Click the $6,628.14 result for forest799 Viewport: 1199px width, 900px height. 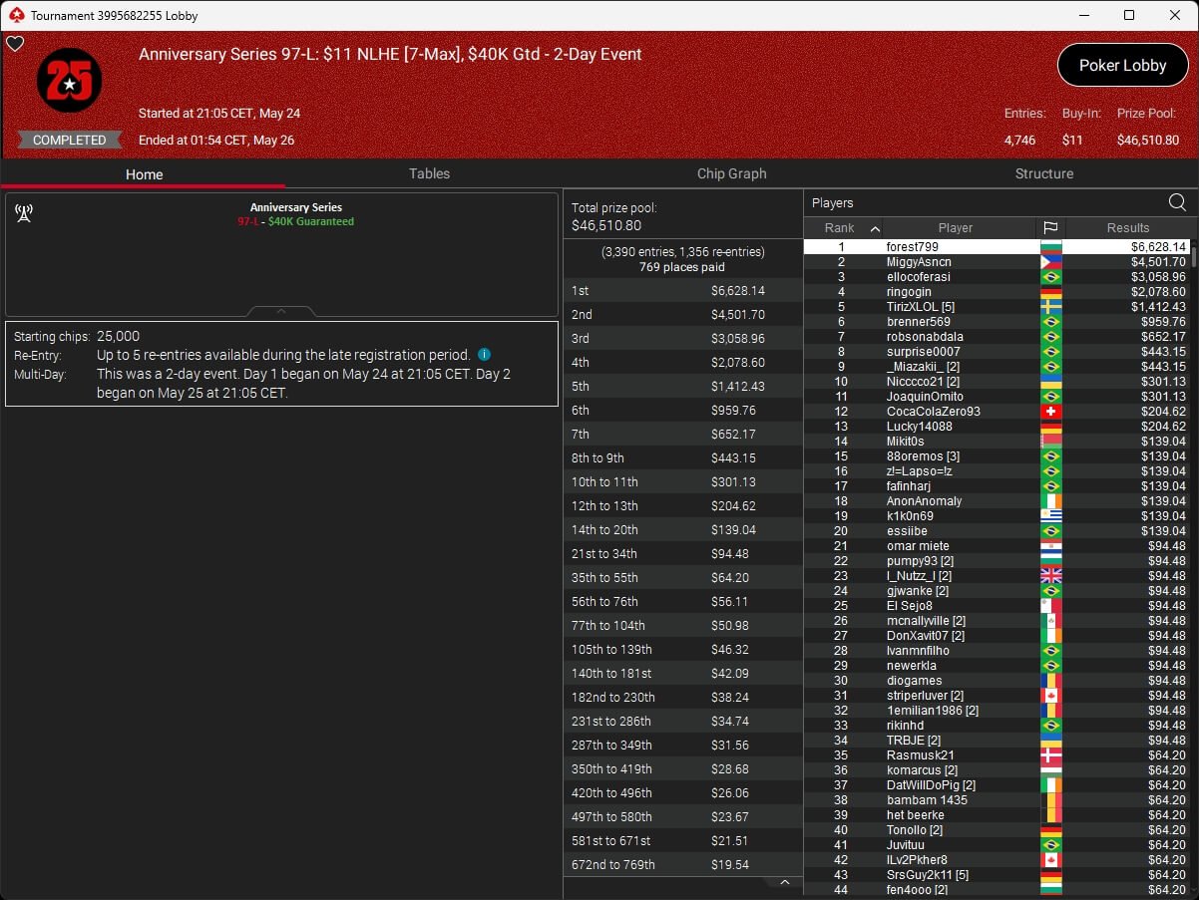[1158, 247]
